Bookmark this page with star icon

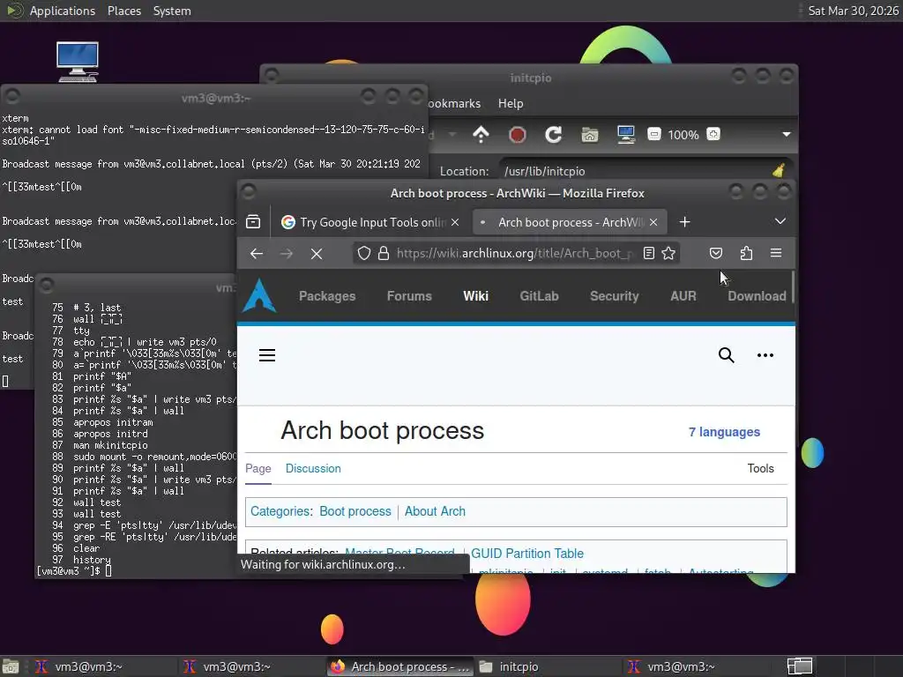point(668,253)
